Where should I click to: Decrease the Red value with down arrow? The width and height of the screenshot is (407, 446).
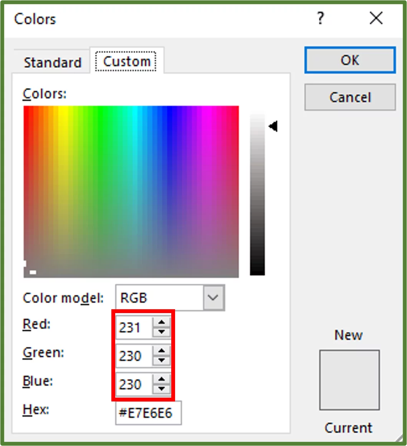(x=162, y=332)
